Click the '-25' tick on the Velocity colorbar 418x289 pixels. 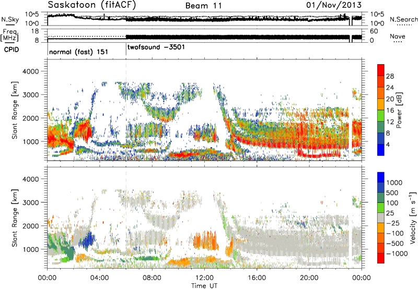[x=392, y=223]
